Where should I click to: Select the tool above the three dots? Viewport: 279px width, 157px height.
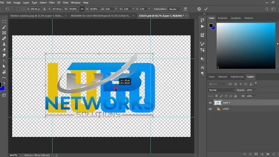point(4,72)
